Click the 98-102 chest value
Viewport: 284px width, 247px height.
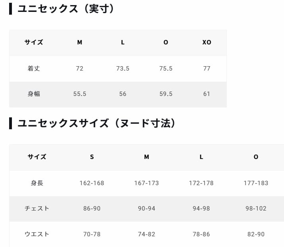click(256, 209)
